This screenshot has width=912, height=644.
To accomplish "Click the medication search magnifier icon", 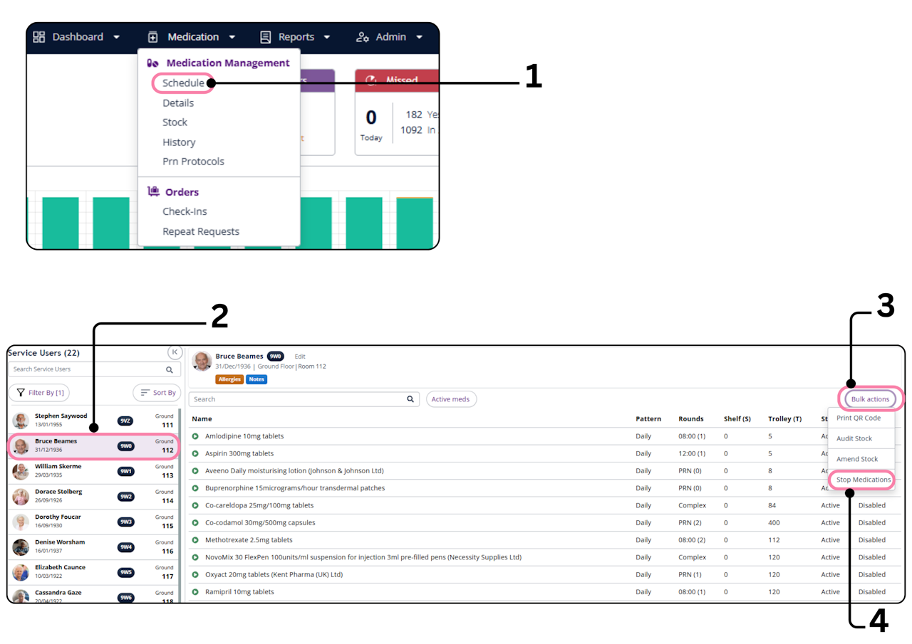I will tap(410, 399).
